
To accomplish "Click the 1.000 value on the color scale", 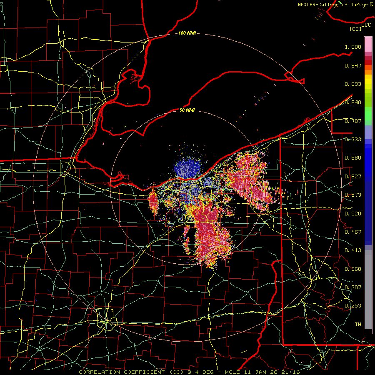I will click(353, 47).
